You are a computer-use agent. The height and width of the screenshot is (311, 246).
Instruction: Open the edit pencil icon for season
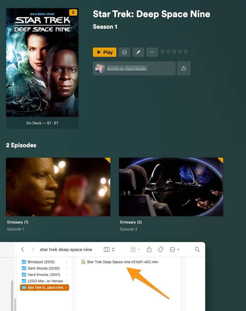click(x=138, y=52)
